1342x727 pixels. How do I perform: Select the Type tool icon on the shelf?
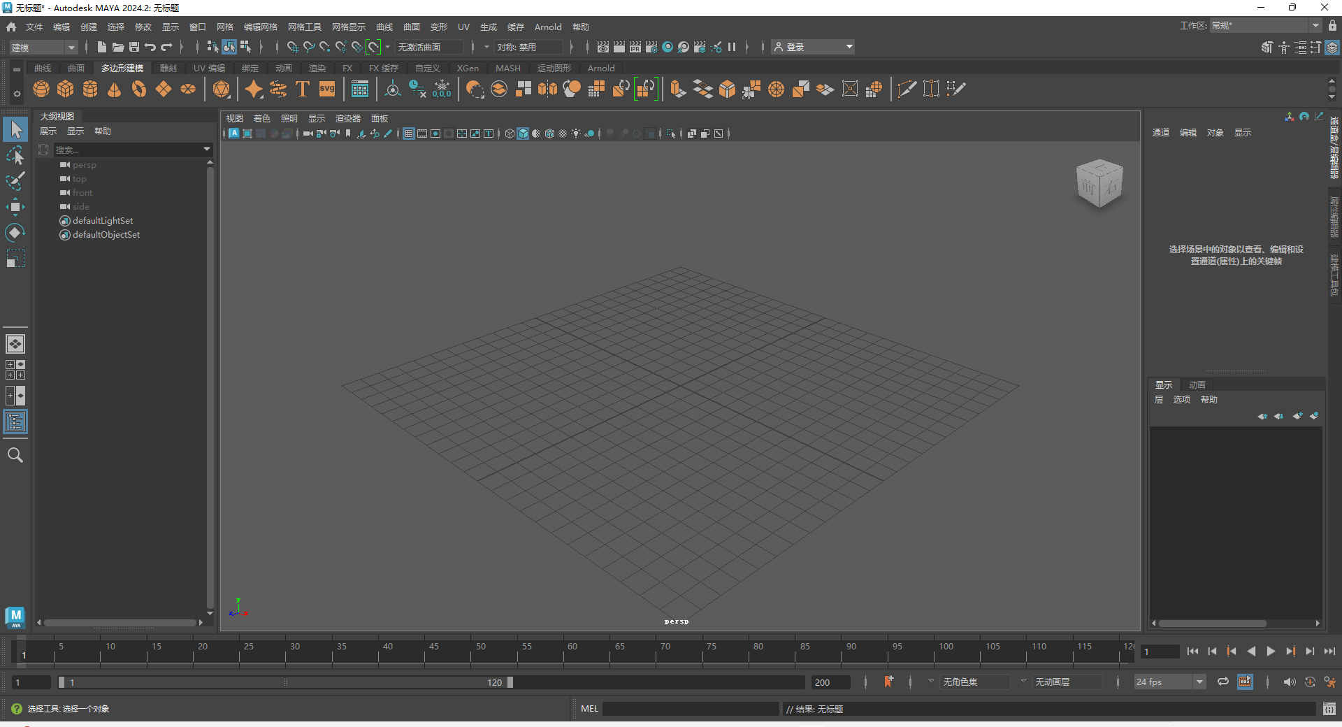click(x=303, y=89)
